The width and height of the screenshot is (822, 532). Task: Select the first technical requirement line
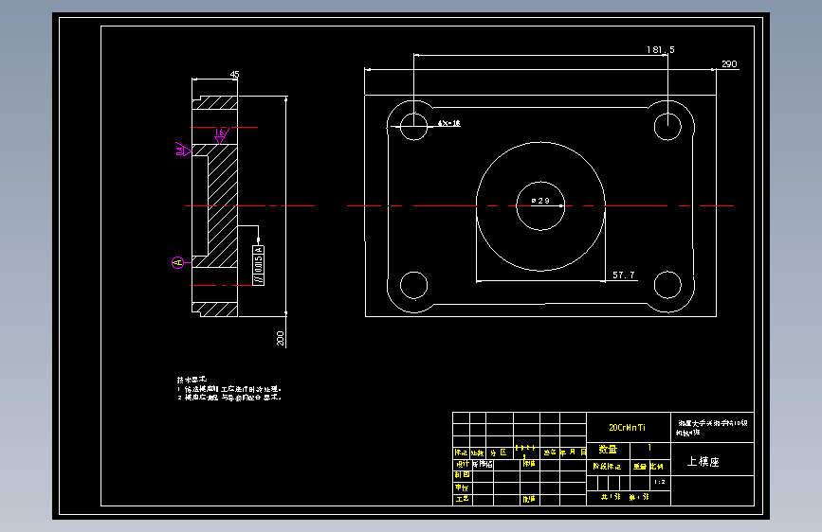(229, 389)
